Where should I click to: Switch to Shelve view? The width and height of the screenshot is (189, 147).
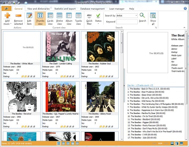tap(59, 19)
